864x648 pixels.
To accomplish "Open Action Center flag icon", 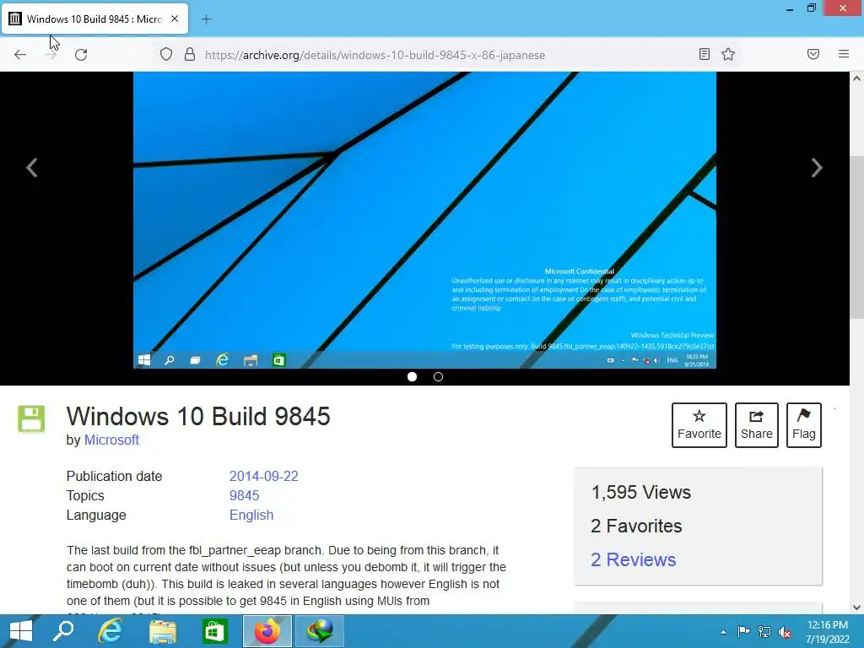I will coord(743,631).
